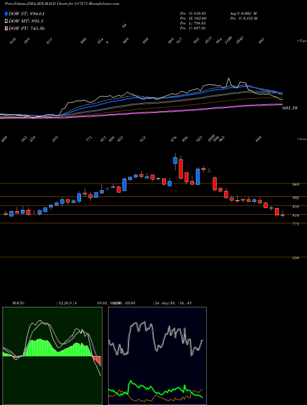Click the white DOW MT legend swatch
Image resolution: width=307 pixels, height=405 pixels.
(x=6, y=21)
